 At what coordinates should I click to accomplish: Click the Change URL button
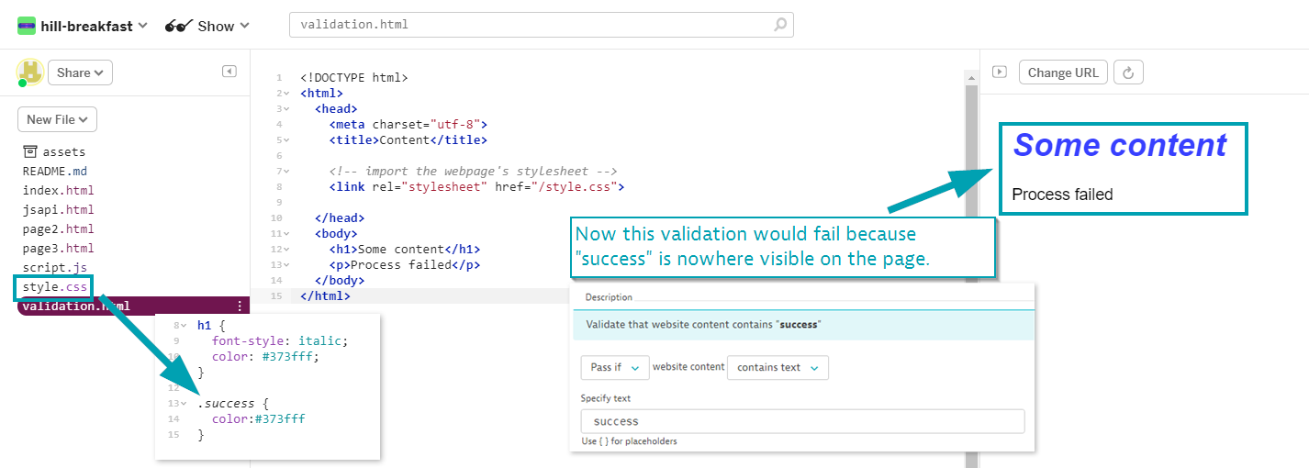coord(1063,72)
